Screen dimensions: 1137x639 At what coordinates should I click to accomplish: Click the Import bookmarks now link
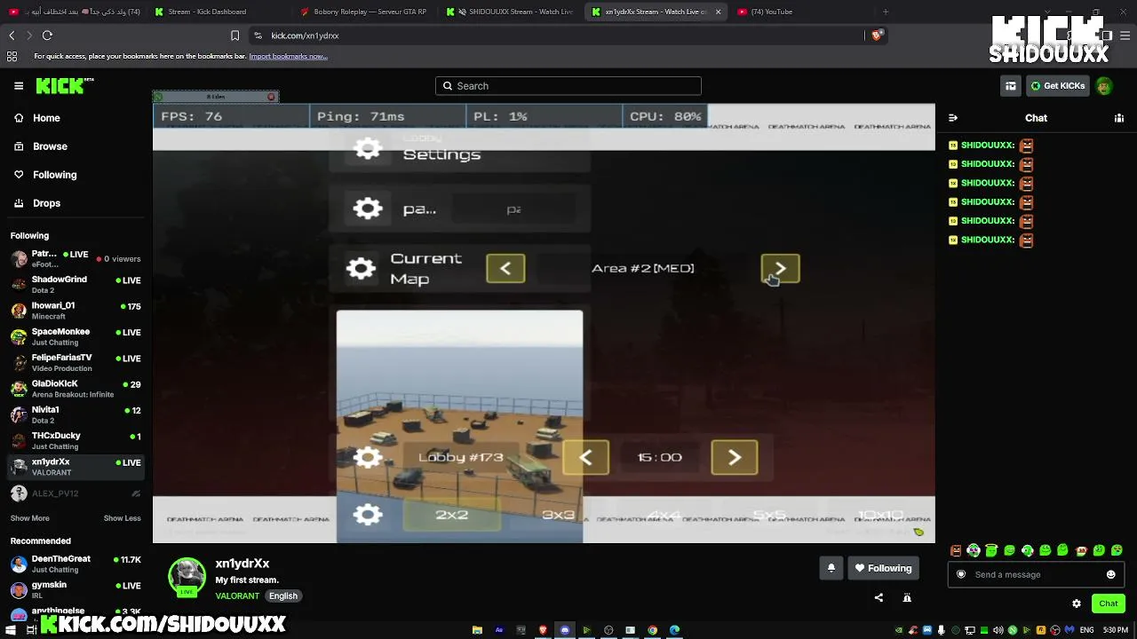tap(288, 56)
